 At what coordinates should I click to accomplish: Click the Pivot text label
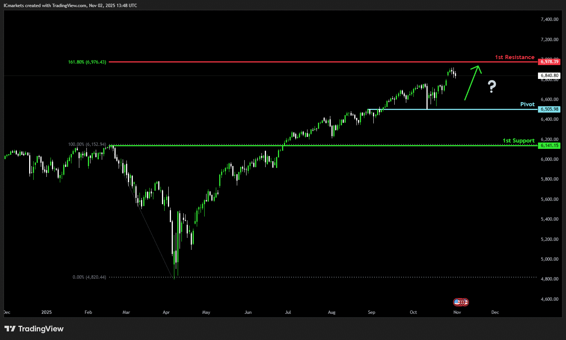pos(527,104)
